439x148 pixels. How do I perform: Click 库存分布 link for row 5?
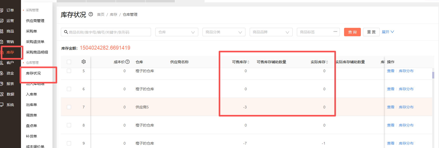click(406, 71)
